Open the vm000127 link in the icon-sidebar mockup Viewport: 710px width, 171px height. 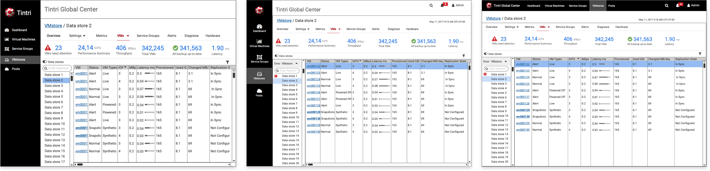click(x=313, y=99)
